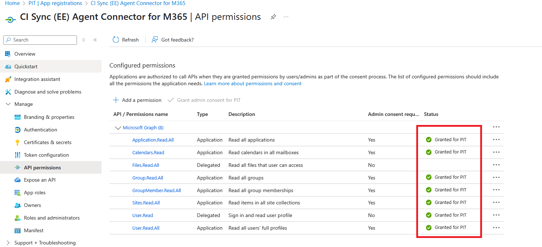Screen dimensions: 542x247
Task: Open ellipsis menu for Calendars.Read row
Action: point(496,152)
